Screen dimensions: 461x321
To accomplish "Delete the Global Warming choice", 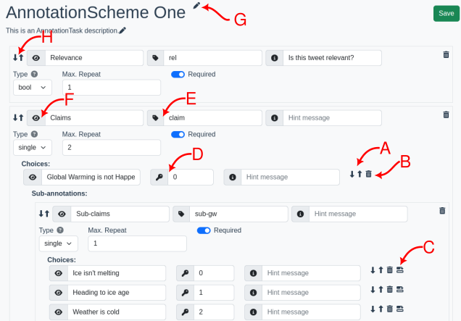I will click(x=369, y=174).
